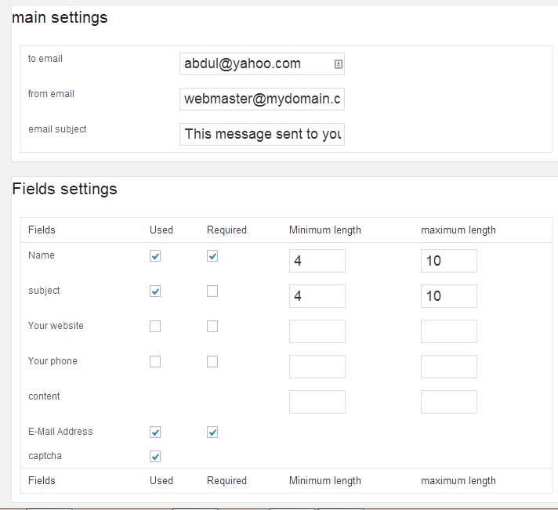
Task: Uncheck the subject Used checkbox
Action: pyautogui.click(x=155, y=291)
